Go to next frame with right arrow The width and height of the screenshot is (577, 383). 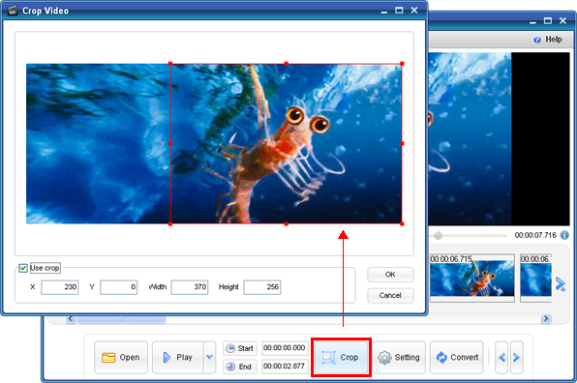click(x=516, y=357)
